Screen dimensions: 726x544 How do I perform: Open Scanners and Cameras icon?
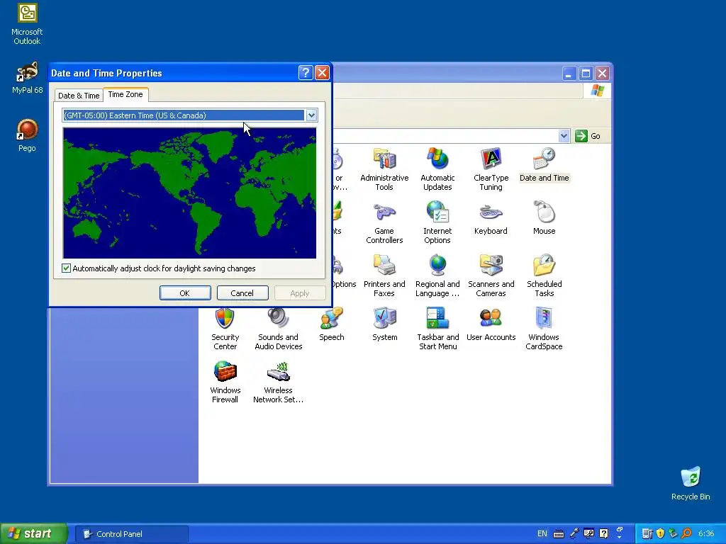coord(491,276)
